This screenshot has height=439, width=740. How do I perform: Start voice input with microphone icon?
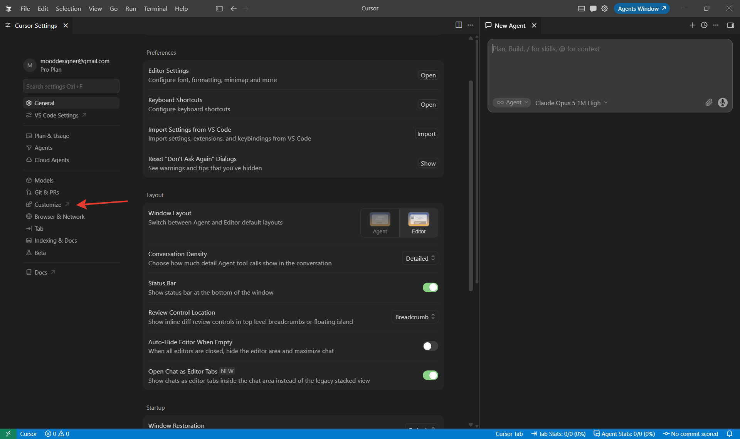click(x=723, y=102)
